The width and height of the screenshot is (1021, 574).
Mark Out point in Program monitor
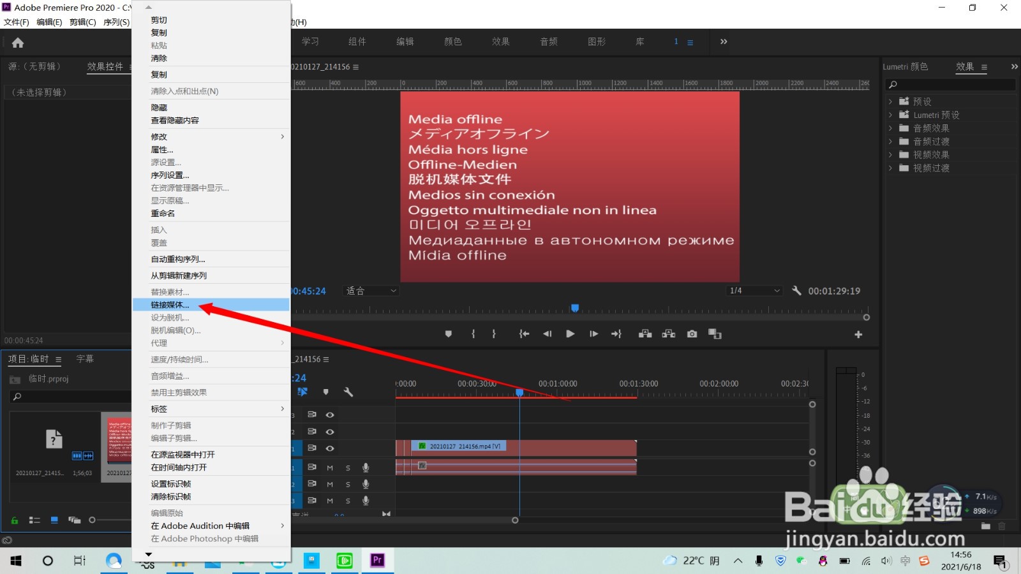494,334
